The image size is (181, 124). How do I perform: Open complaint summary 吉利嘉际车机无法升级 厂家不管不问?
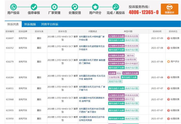click(92, 88)
